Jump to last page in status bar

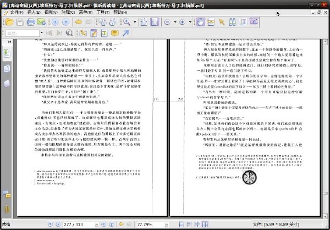(x=112, y=225)
